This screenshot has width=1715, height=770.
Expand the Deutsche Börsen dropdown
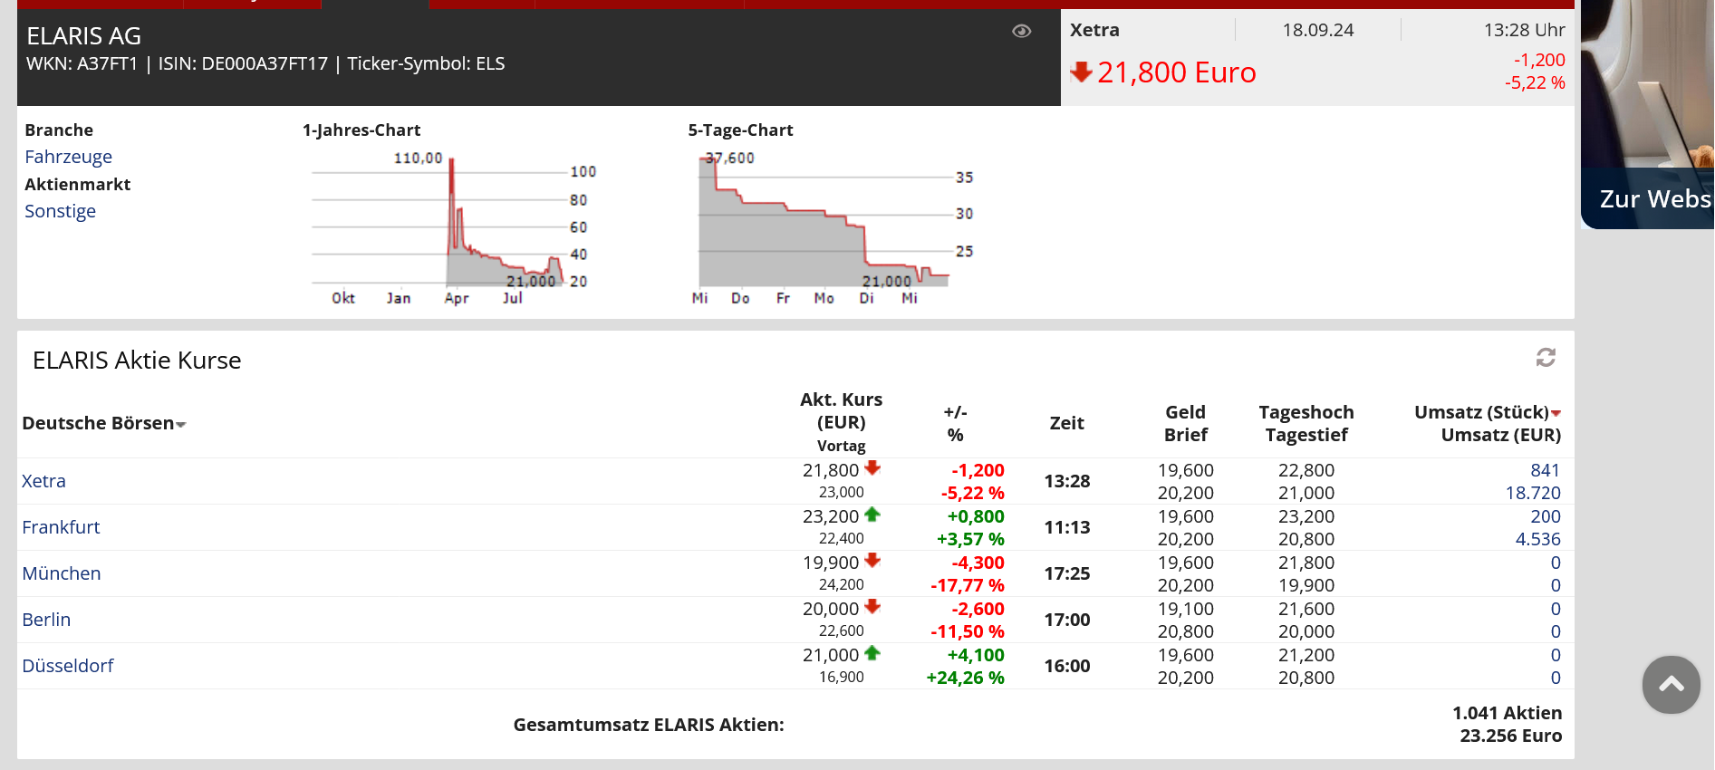click(x=180, y=424)
